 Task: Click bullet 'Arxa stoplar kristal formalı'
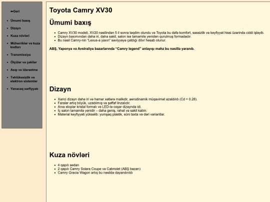coord(99,107)
